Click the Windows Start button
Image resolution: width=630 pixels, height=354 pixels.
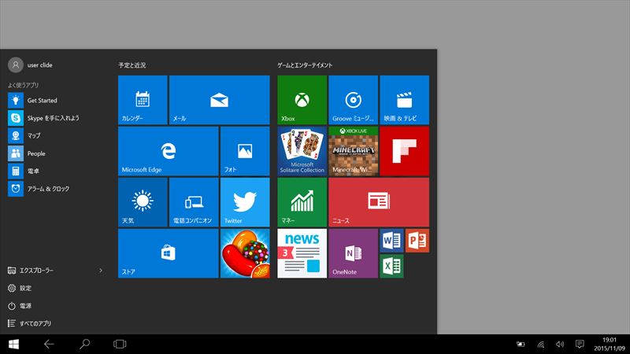pyautogui.click(x=13, y=344)
